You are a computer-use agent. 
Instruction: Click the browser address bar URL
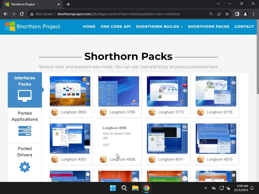[x=118, y=14]
